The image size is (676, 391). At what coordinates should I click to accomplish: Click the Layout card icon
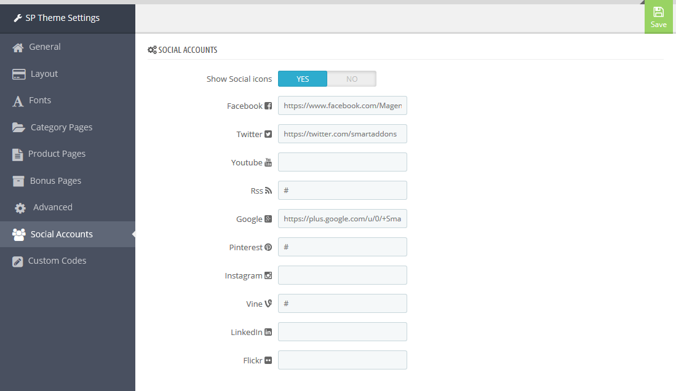pos(19,74)
